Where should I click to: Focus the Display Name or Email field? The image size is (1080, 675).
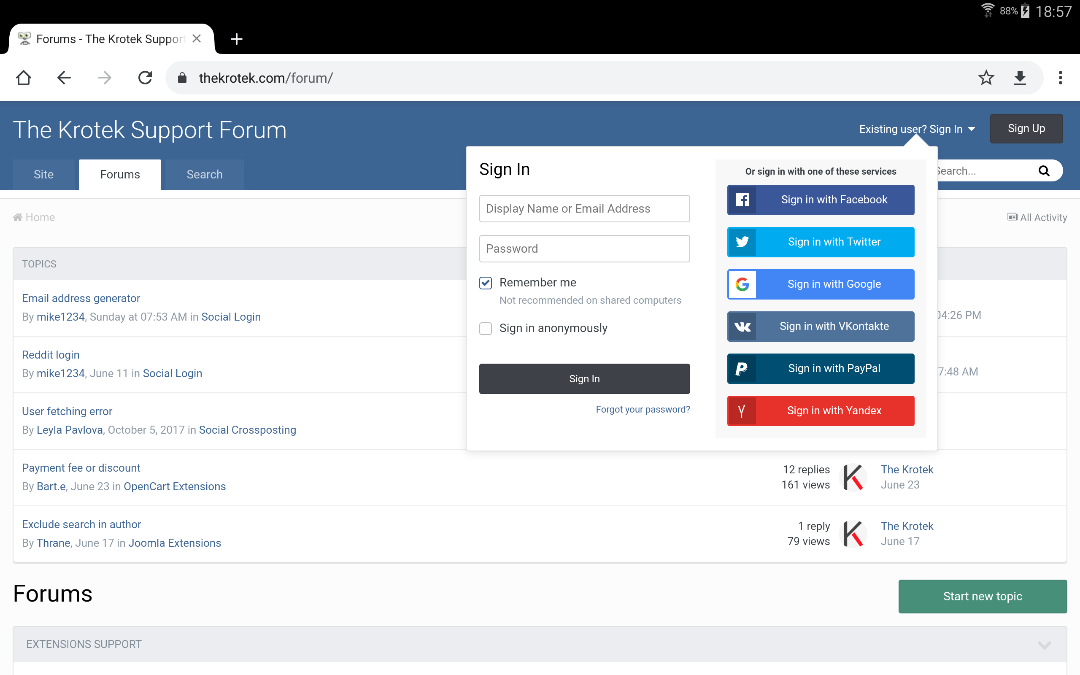click(584, 208)
